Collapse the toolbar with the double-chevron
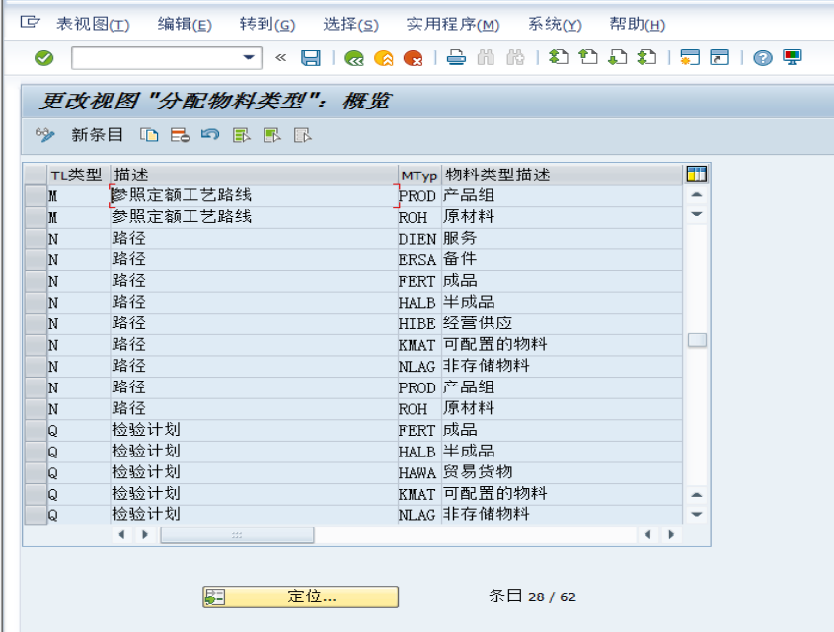This screenshot has width=834, height=632. [279, 57]
